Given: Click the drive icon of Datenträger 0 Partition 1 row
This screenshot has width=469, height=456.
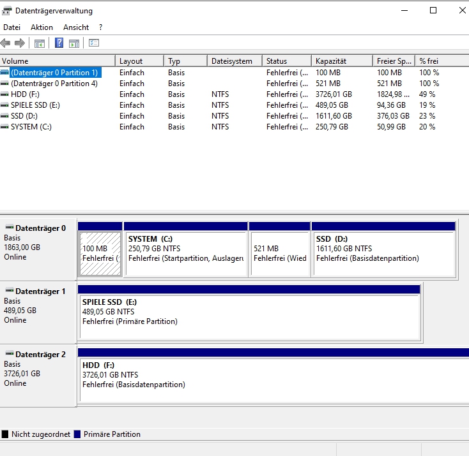Looking at the screenshot, I should (4, 73).
